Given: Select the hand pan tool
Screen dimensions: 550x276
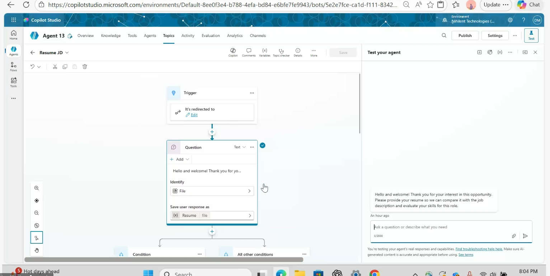Looking at the screenshot, I should point(37,250).
